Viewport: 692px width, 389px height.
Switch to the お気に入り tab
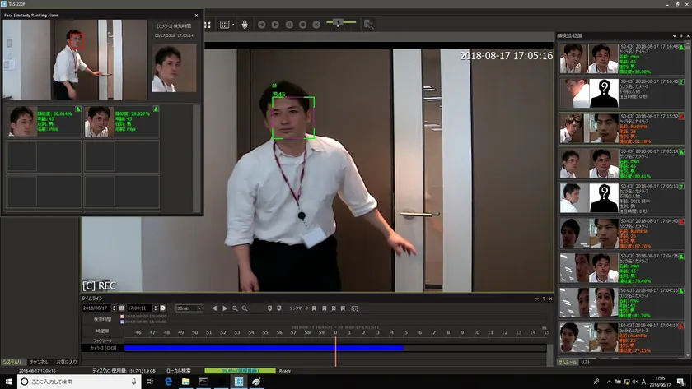67,362
